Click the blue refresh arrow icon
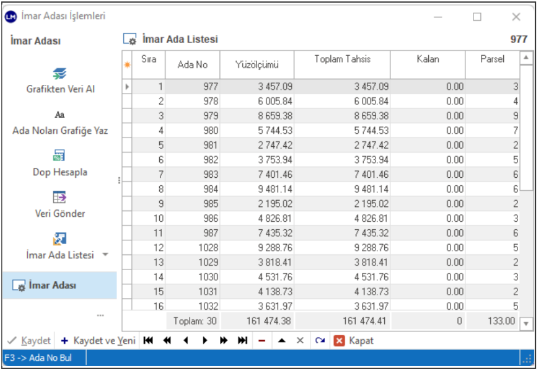537x369 pixels. click(320, 341)
